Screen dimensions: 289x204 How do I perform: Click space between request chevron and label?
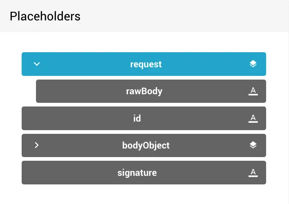click(x=82, y=64)
